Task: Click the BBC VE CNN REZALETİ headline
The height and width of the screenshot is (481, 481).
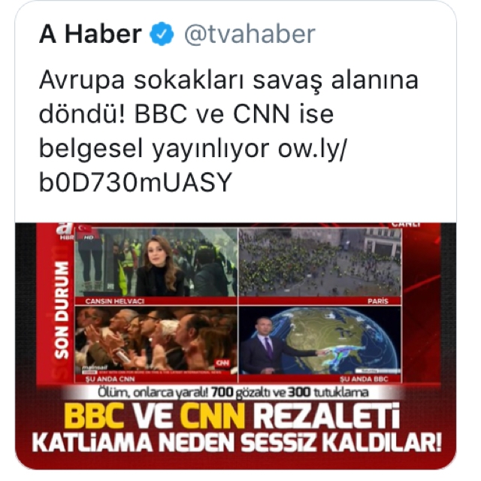Action: pyautogui.click(x=232, y=417)
